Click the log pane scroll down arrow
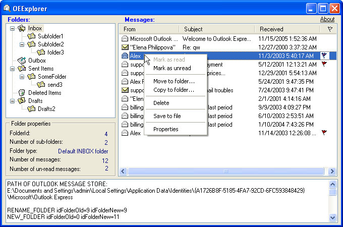Screen dimensions: 343x227 [332, 217]
